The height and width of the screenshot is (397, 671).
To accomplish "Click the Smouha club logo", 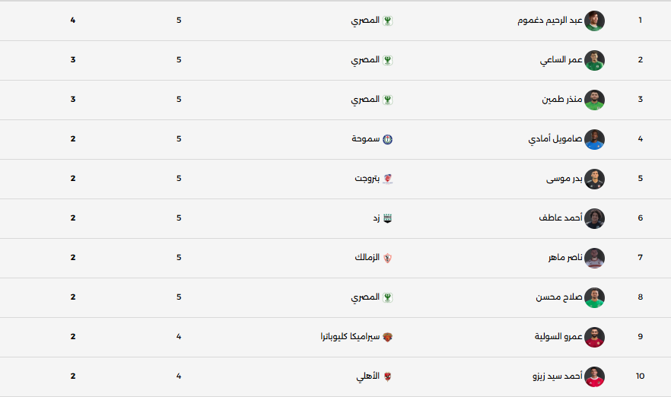I will pyautogui.click(x=387, y=139).
